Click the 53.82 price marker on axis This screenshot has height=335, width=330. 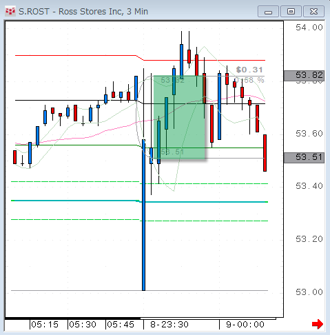[x=304, y=75]
